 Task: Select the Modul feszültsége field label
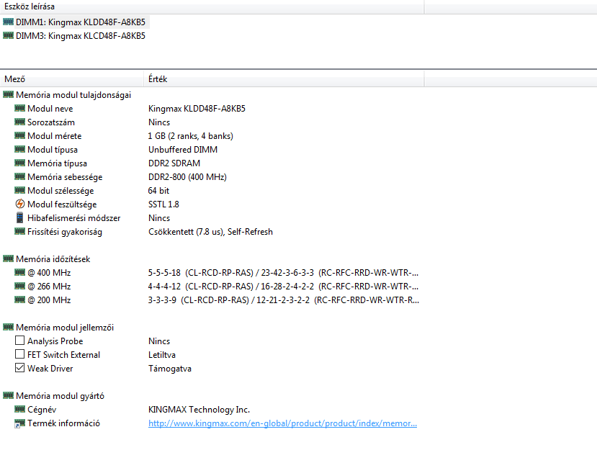(x=62, y=204)
